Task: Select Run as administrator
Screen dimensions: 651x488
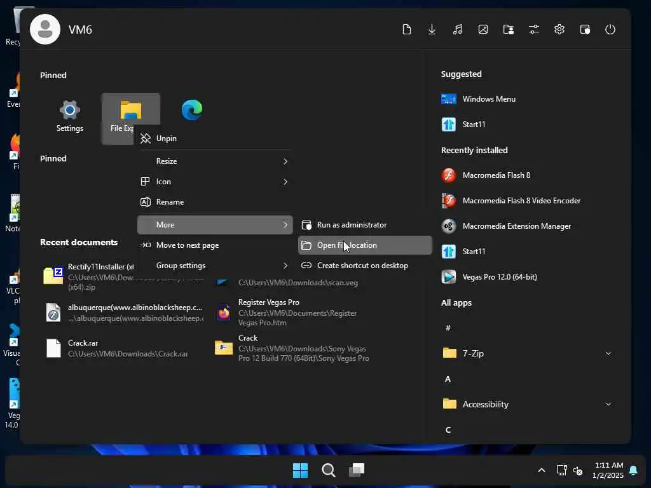Action: pos(365,225)
